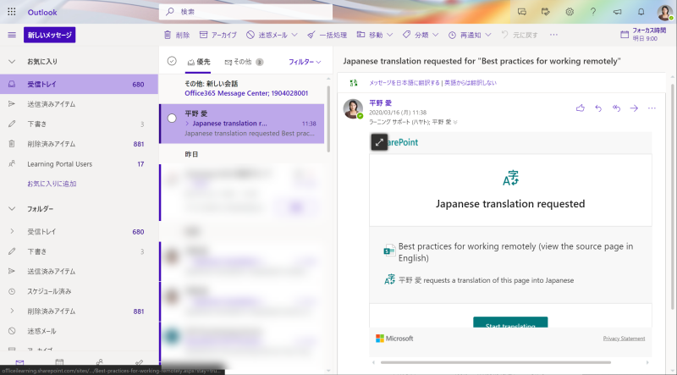Click the アーカイブ archive button
This screenshot has height=375, width=677.
(218, 35)
